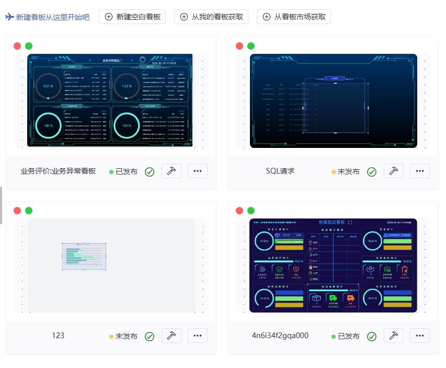
Task: Open more options for 业务异常看板
Action: coord(198,171)
